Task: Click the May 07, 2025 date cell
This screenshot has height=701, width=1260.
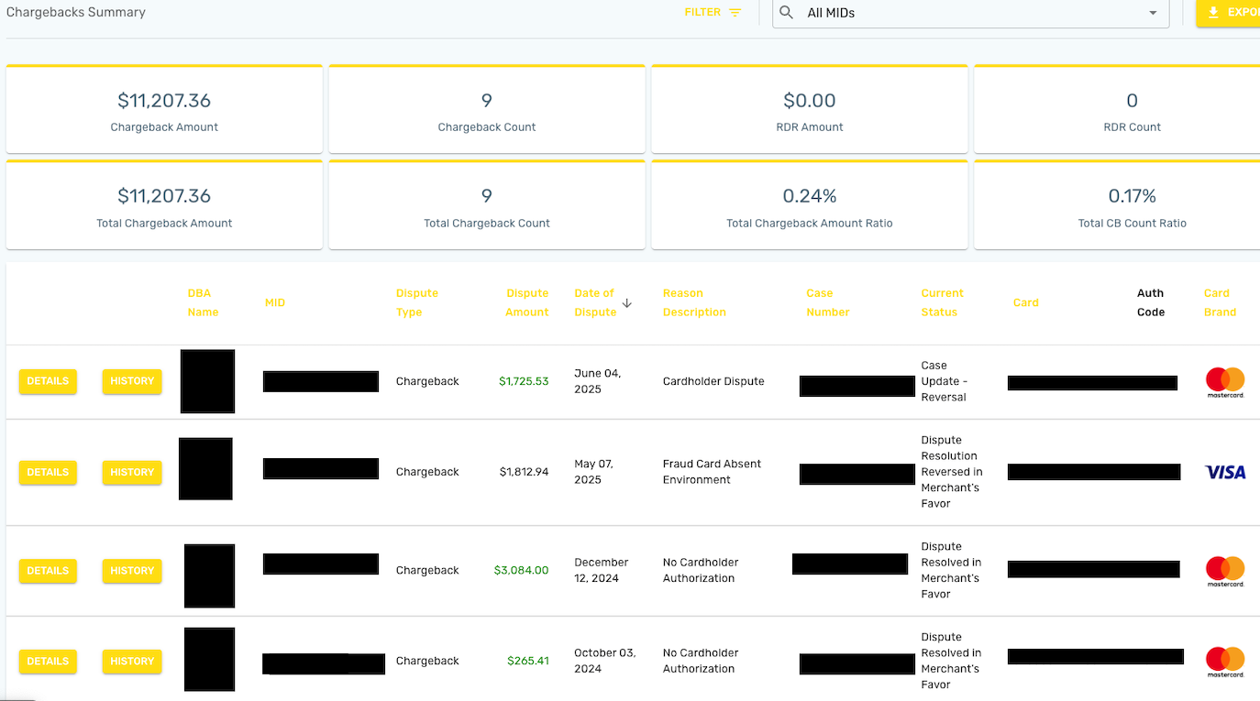Action: (595, 472)
